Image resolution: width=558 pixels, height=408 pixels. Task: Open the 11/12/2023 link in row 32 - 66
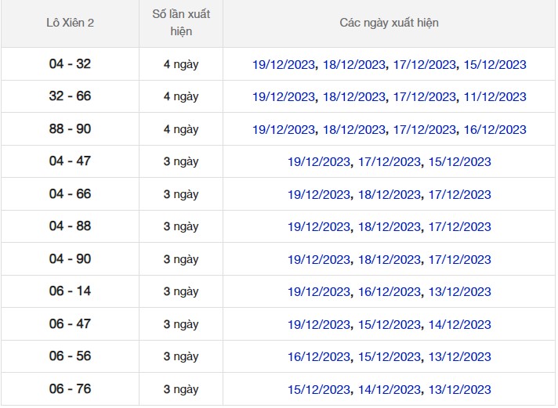click(495, 97)
